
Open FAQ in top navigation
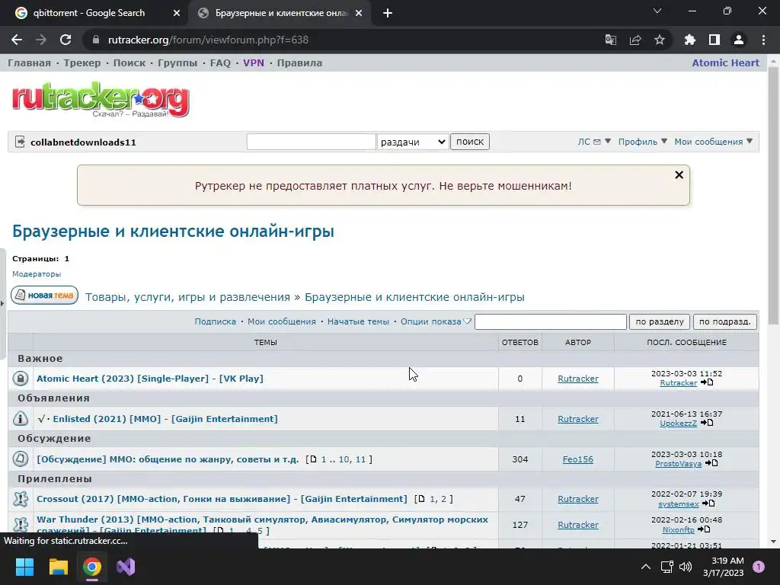pos(220,63)
